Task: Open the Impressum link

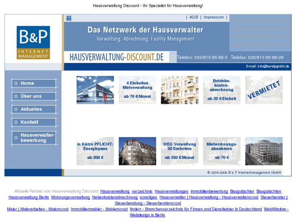Action: 213,17
